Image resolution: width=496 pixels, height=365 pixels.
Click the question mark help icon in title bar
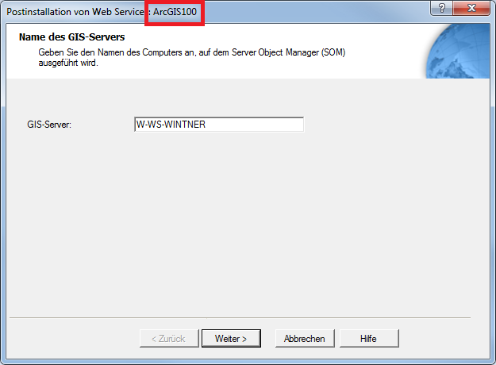pyautogui.click(x=441, y=8)
